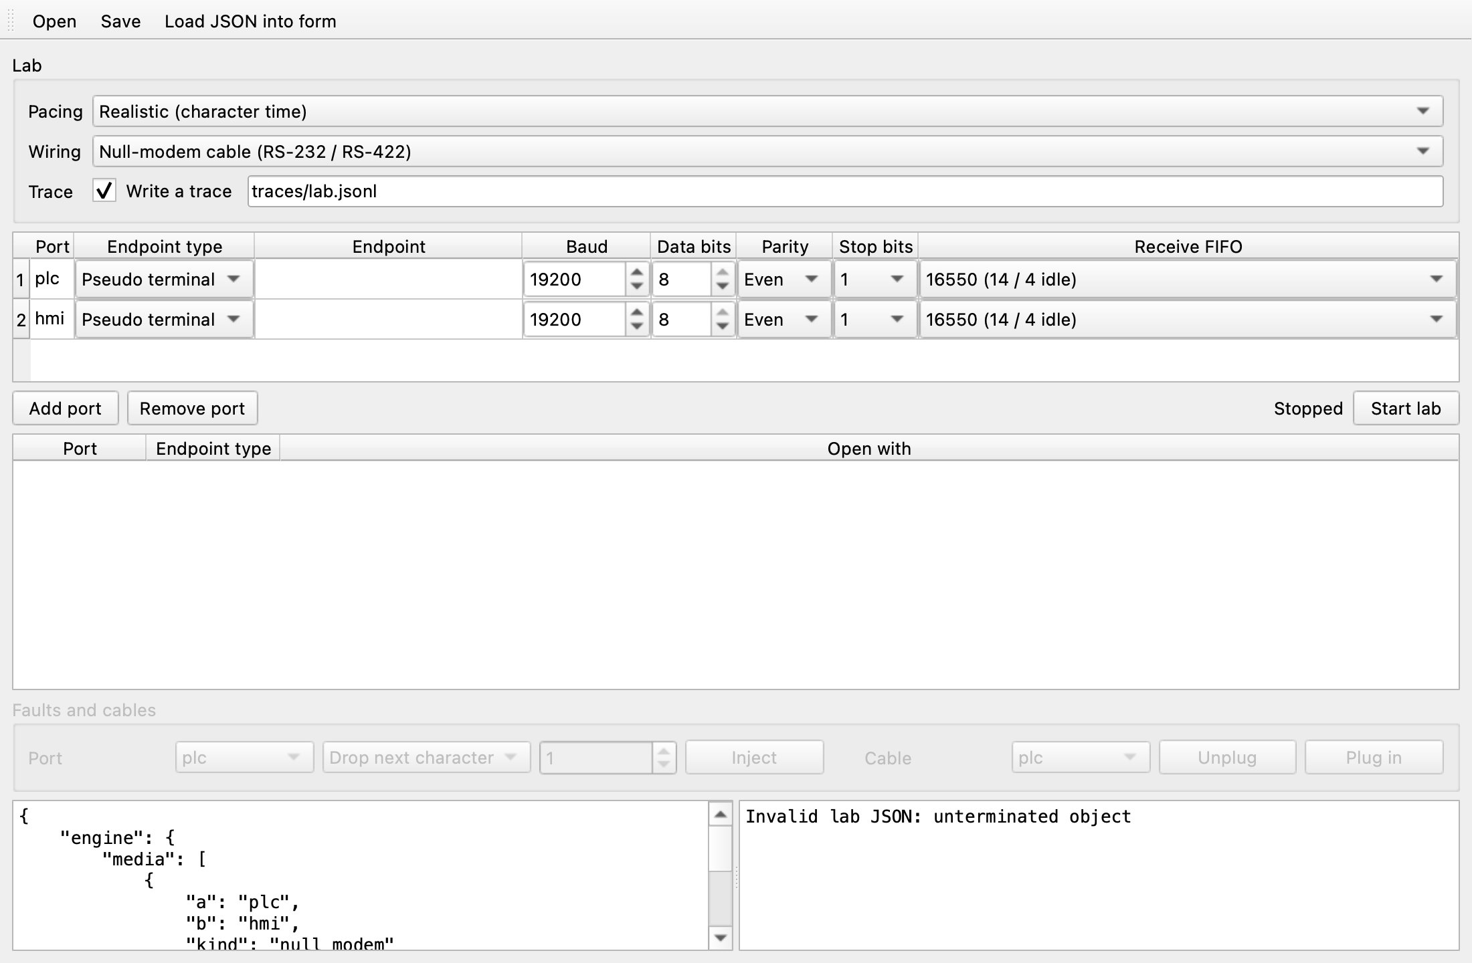Click the Start lab button
This screenshot has width=1472, height=963.
pyautogui.click(x=1406, y=408)
